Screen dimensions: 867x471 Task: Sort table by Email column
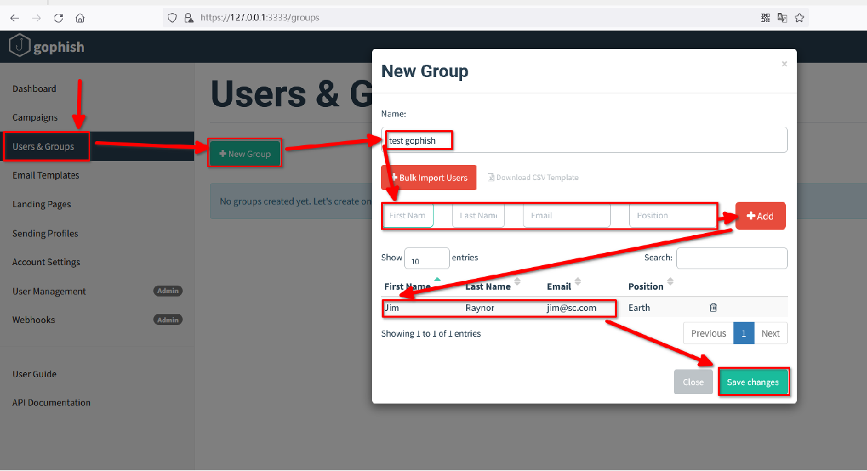pos(559,286)
